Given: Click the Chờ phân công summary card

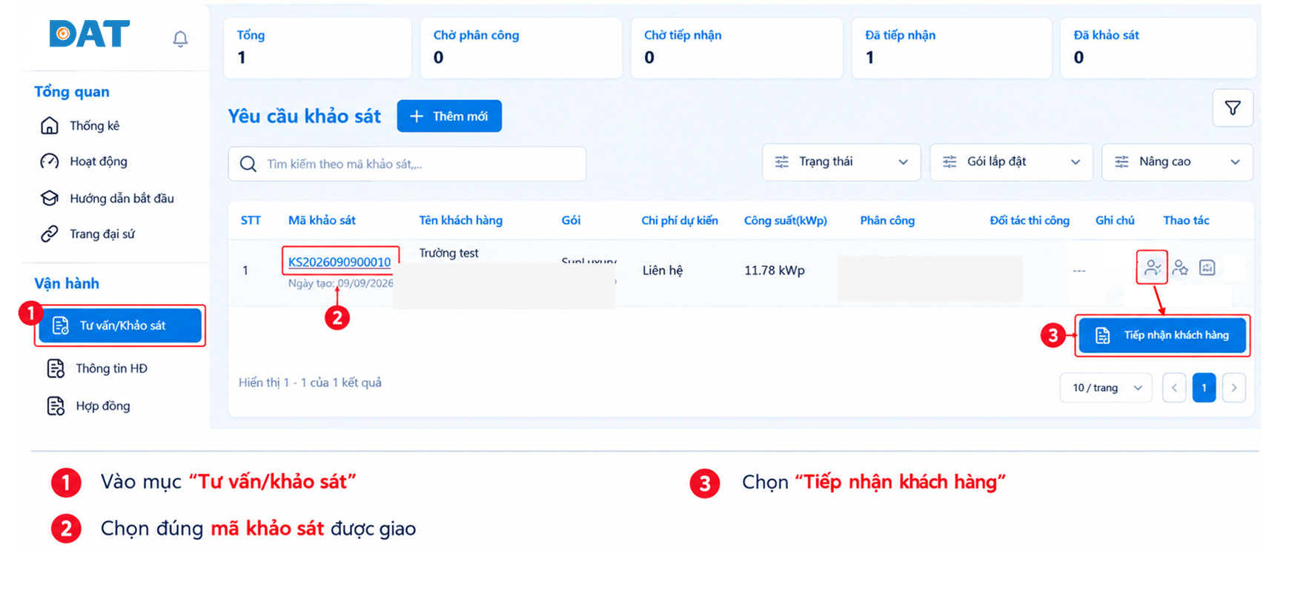Looking at the screenshot, I should click(x=521, y=48).
